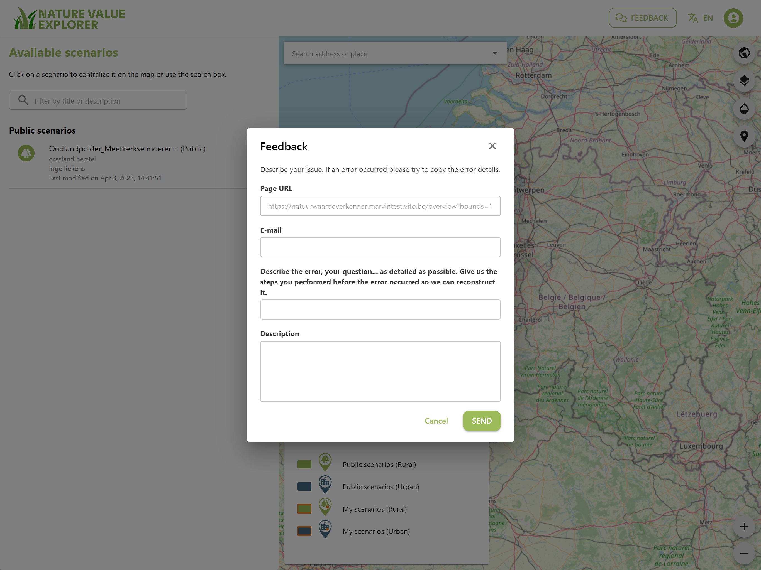Click 'My scenarios (Urban)' legend text
This screenshot has width=761, height=570.
click(x=376, y=531)
